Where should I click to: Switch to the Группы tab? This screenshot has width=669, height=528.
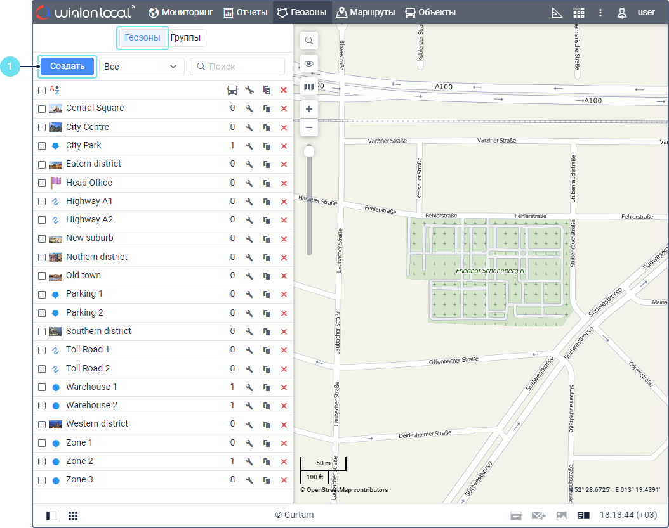[x=185, y=38]
